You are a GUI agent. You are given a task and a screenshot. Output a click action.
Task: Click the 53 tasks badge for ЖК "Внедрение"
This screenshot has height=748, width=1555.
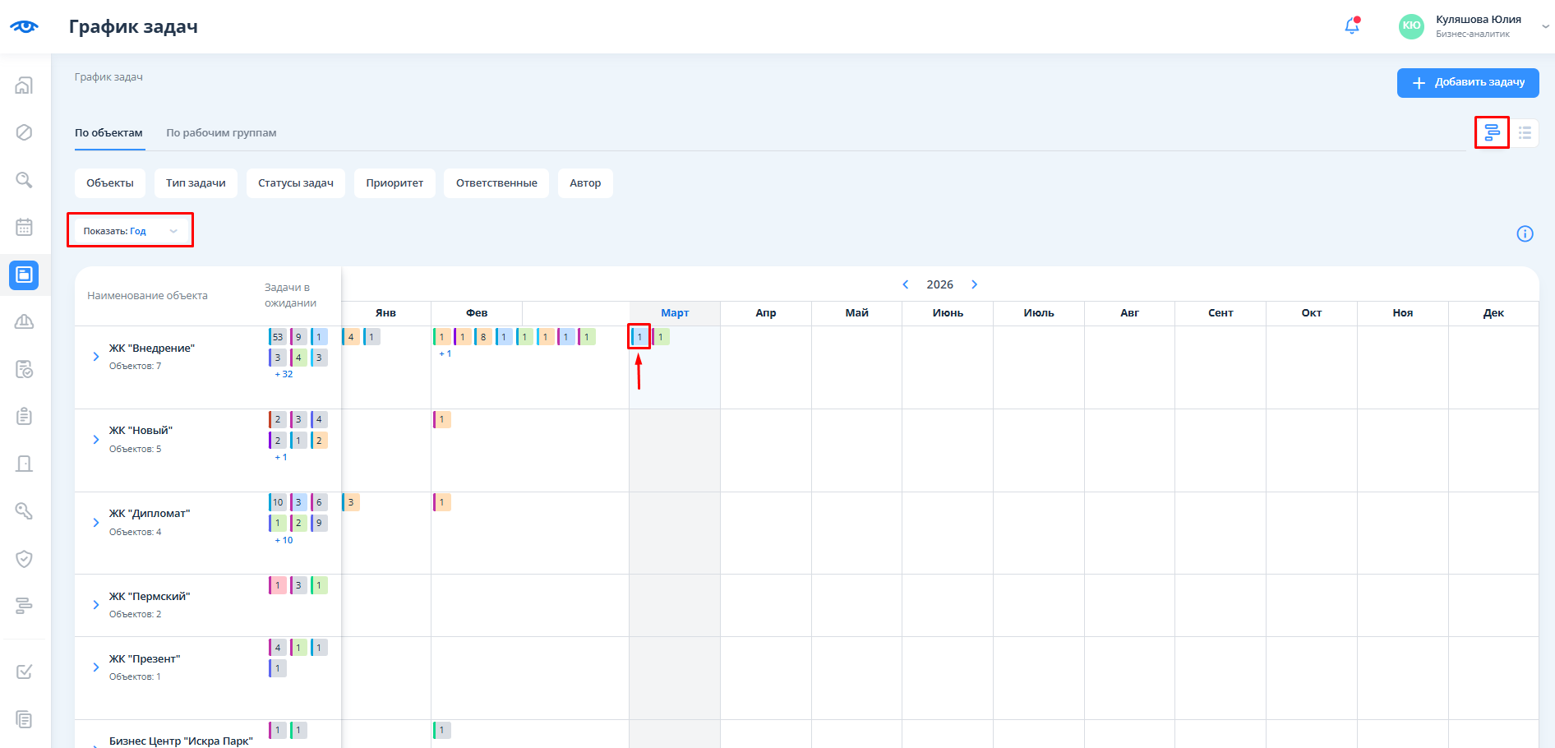(277, 337)
